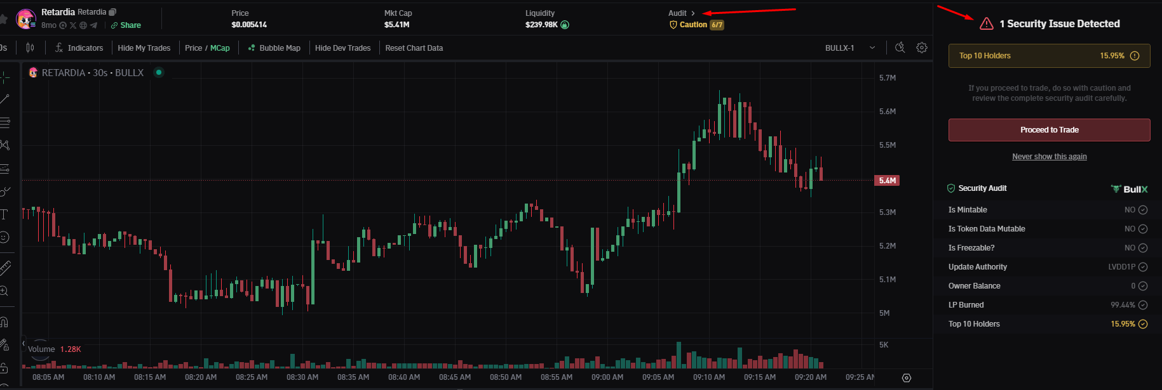
Task: Click the candlestick chart type icon
Action: coord(30,48)
